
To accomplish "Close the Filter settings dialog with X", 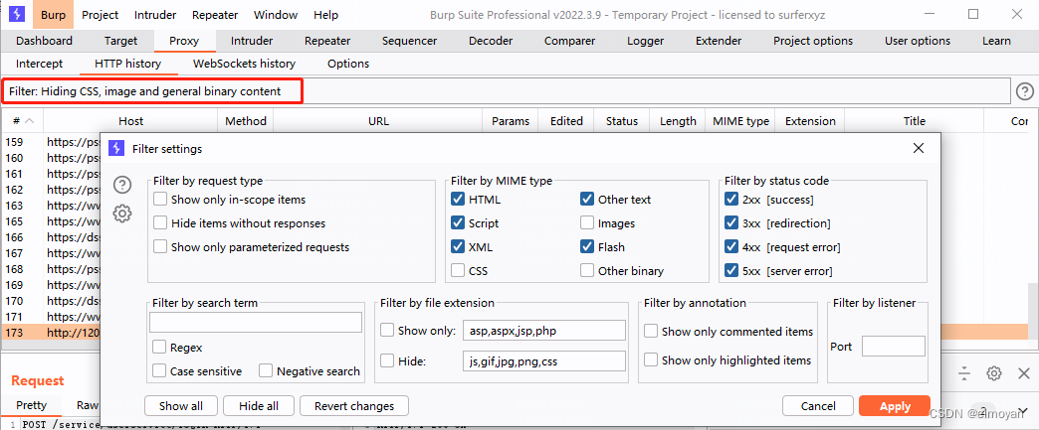I will point(918,148).
